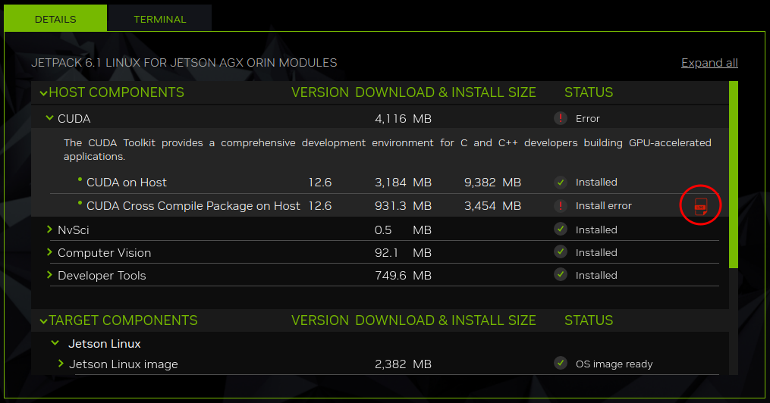770x403 pixels.
Task: Switch to the Terminal tab
Action: [159, 19]
